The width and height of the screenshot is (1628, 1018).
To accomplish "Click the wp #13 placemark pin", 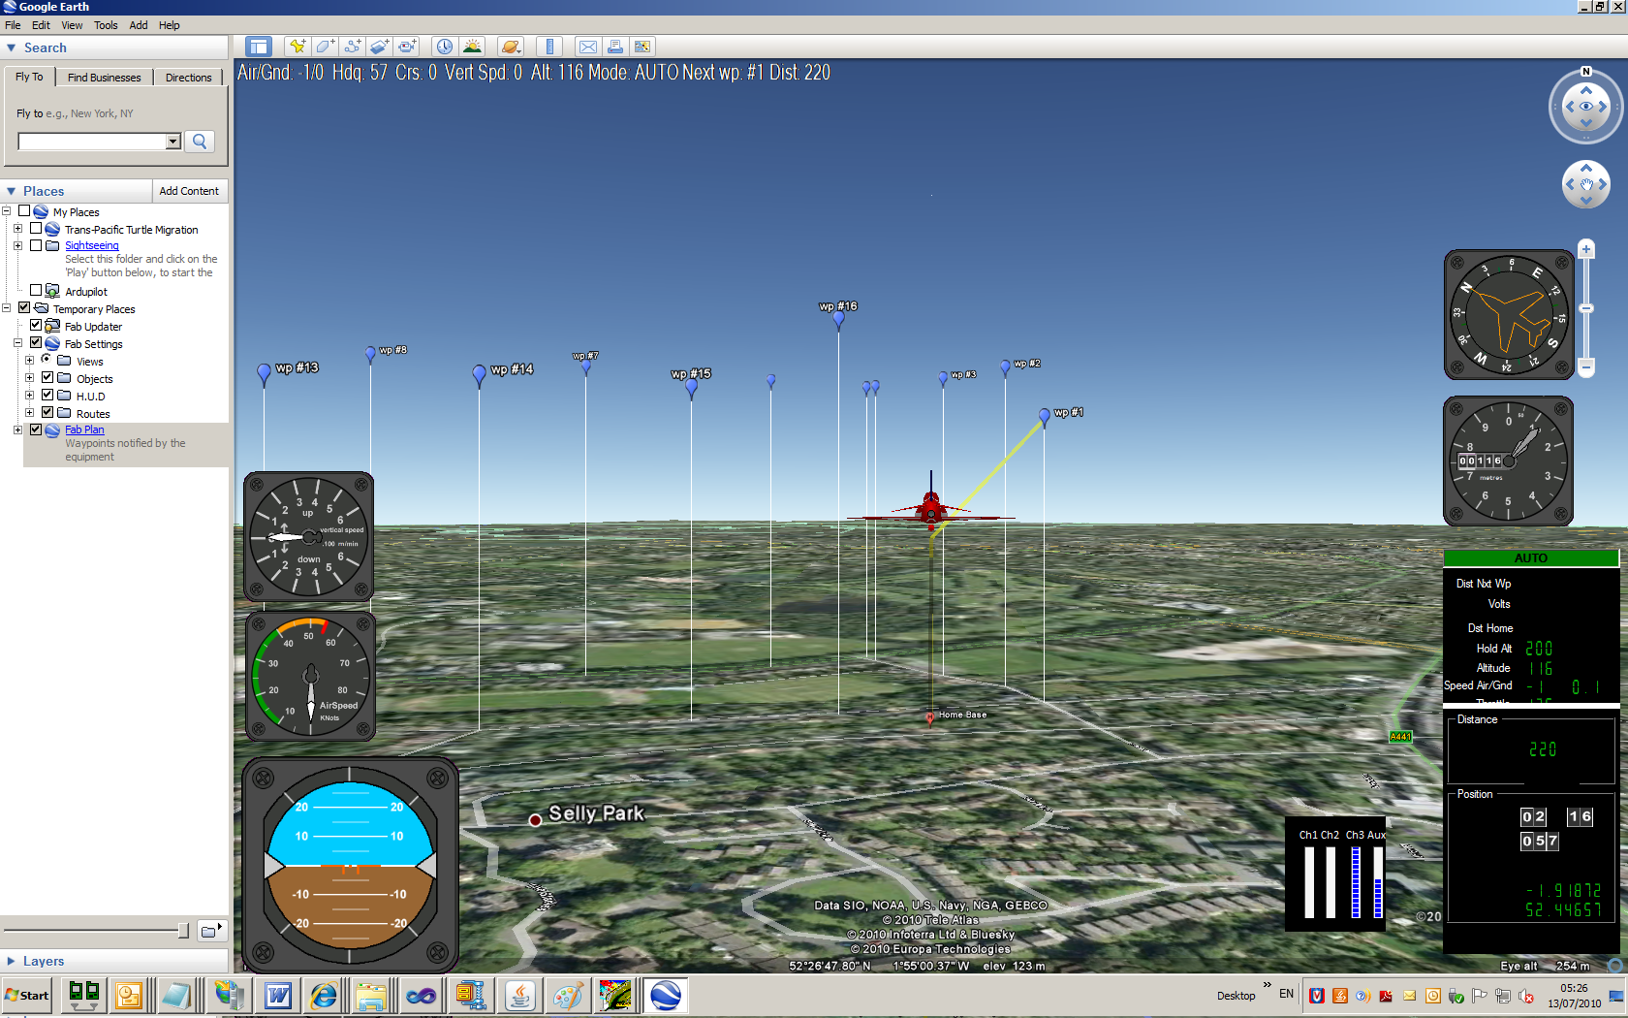I will point(264,373).
